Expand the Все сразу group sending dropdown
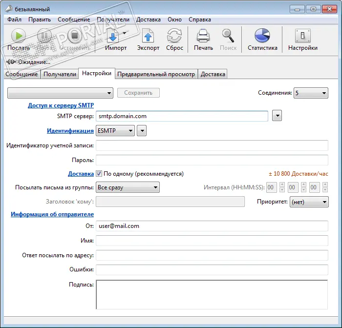This screenshot has height=328, width=342. [128, 187]
